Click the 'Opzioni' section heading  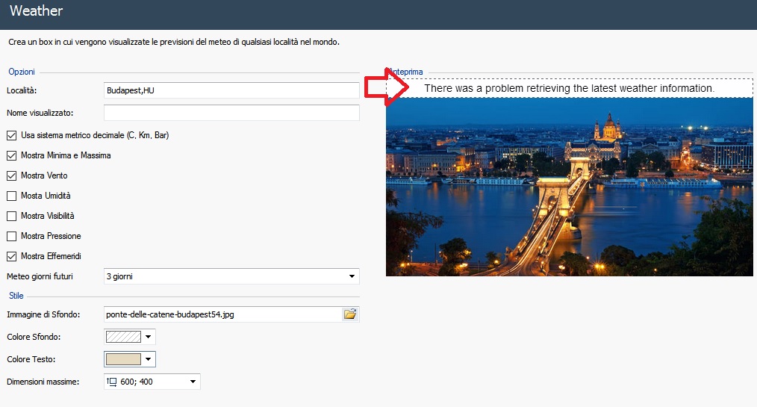click(21, 72)
